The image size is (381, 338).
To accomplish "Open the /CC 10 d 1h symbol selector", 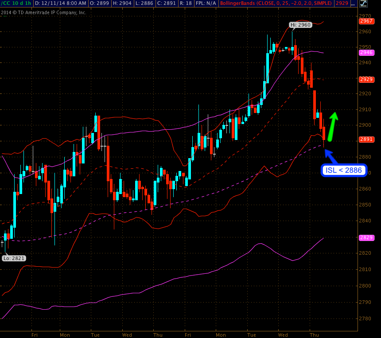I will click(16, 4).
